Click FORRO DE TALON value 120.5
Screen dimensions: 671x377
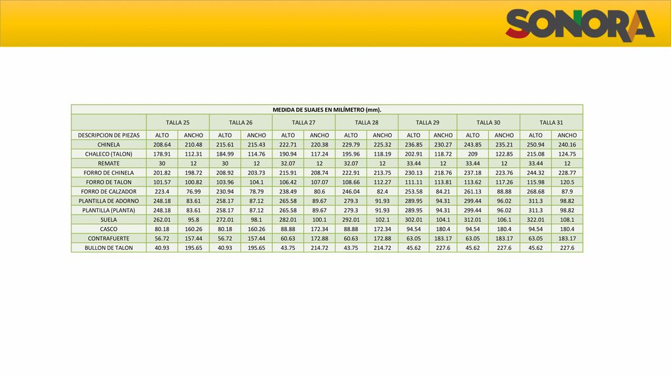(567, 182)
